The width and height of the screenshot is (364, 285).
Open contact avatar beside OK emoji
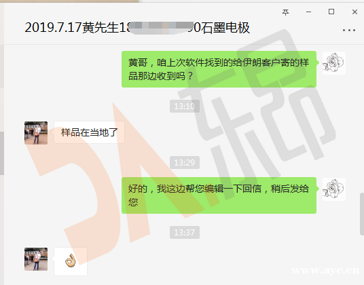36,259
